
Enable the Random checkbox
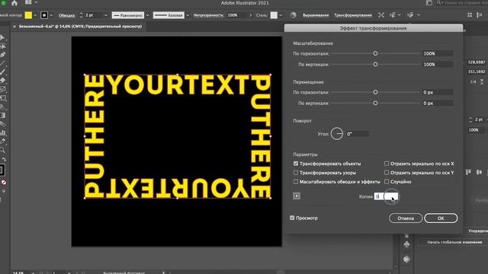[387, 181]
